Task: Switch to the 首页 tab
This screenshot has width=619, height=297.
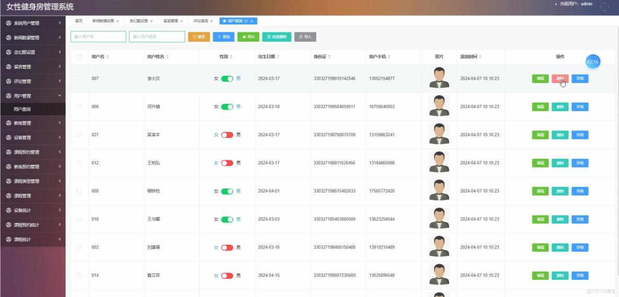Action: click(x=78, y=21)
